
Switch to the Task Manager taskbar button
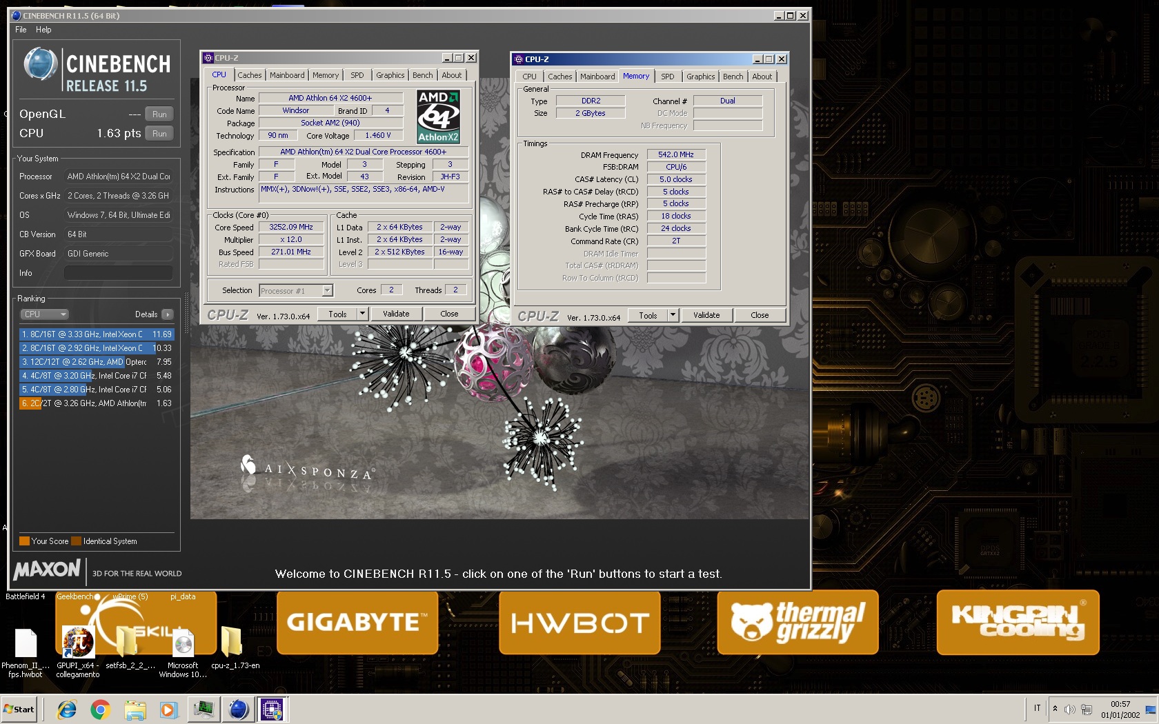pos(204,709)
